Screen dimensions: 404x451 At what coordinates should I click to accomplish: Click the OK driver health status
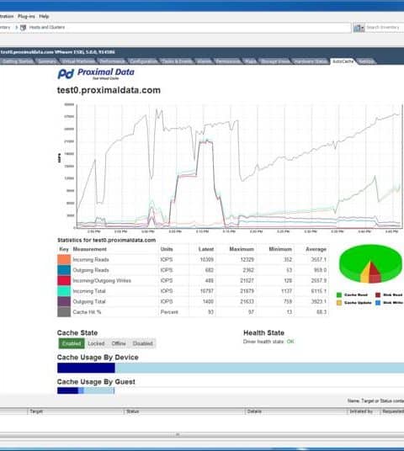pyautogui.click(x=290, y=342)
